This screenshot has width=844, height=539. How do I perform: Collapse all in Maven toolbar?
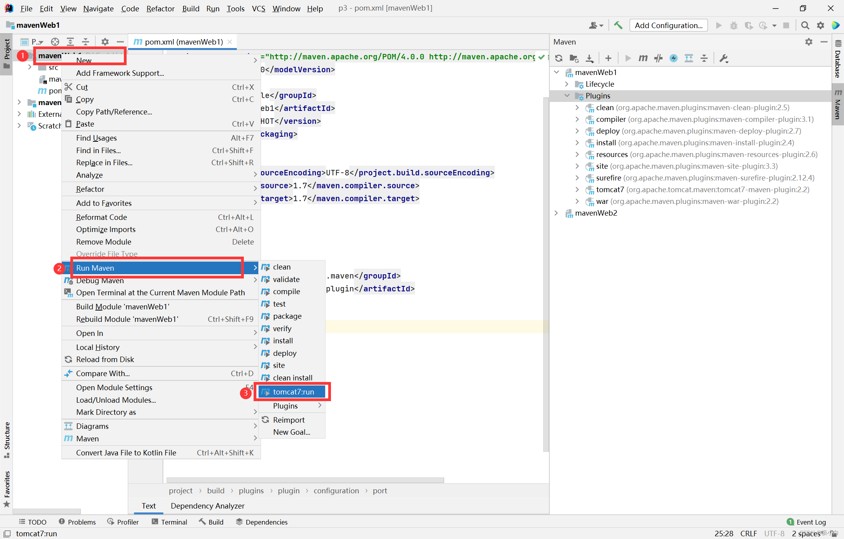tap(704, 58)
